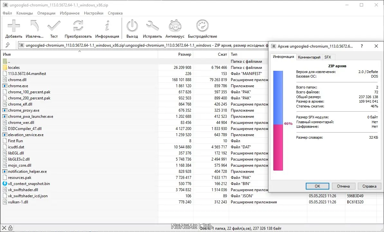Click the Справка button in dialog

(x=369, y=186)
